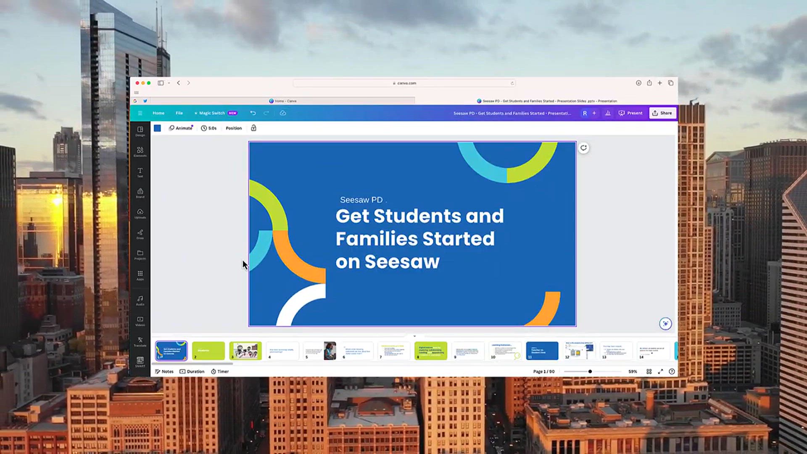The height and width of the screenshot is (454, 807).
Task: Click the canva.com address bar
Action: tap(404, 83)
